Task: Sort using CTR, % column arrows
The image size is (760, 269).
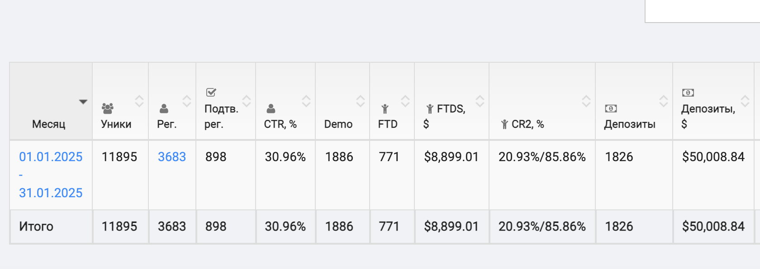Action: (306, 101)
